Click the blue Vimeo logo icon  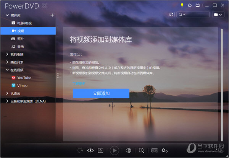[x=13, y=86]
